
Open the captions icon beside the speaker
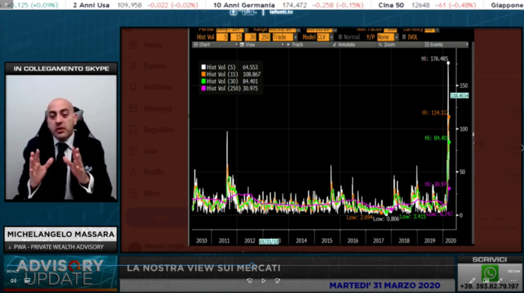[27, 281]
